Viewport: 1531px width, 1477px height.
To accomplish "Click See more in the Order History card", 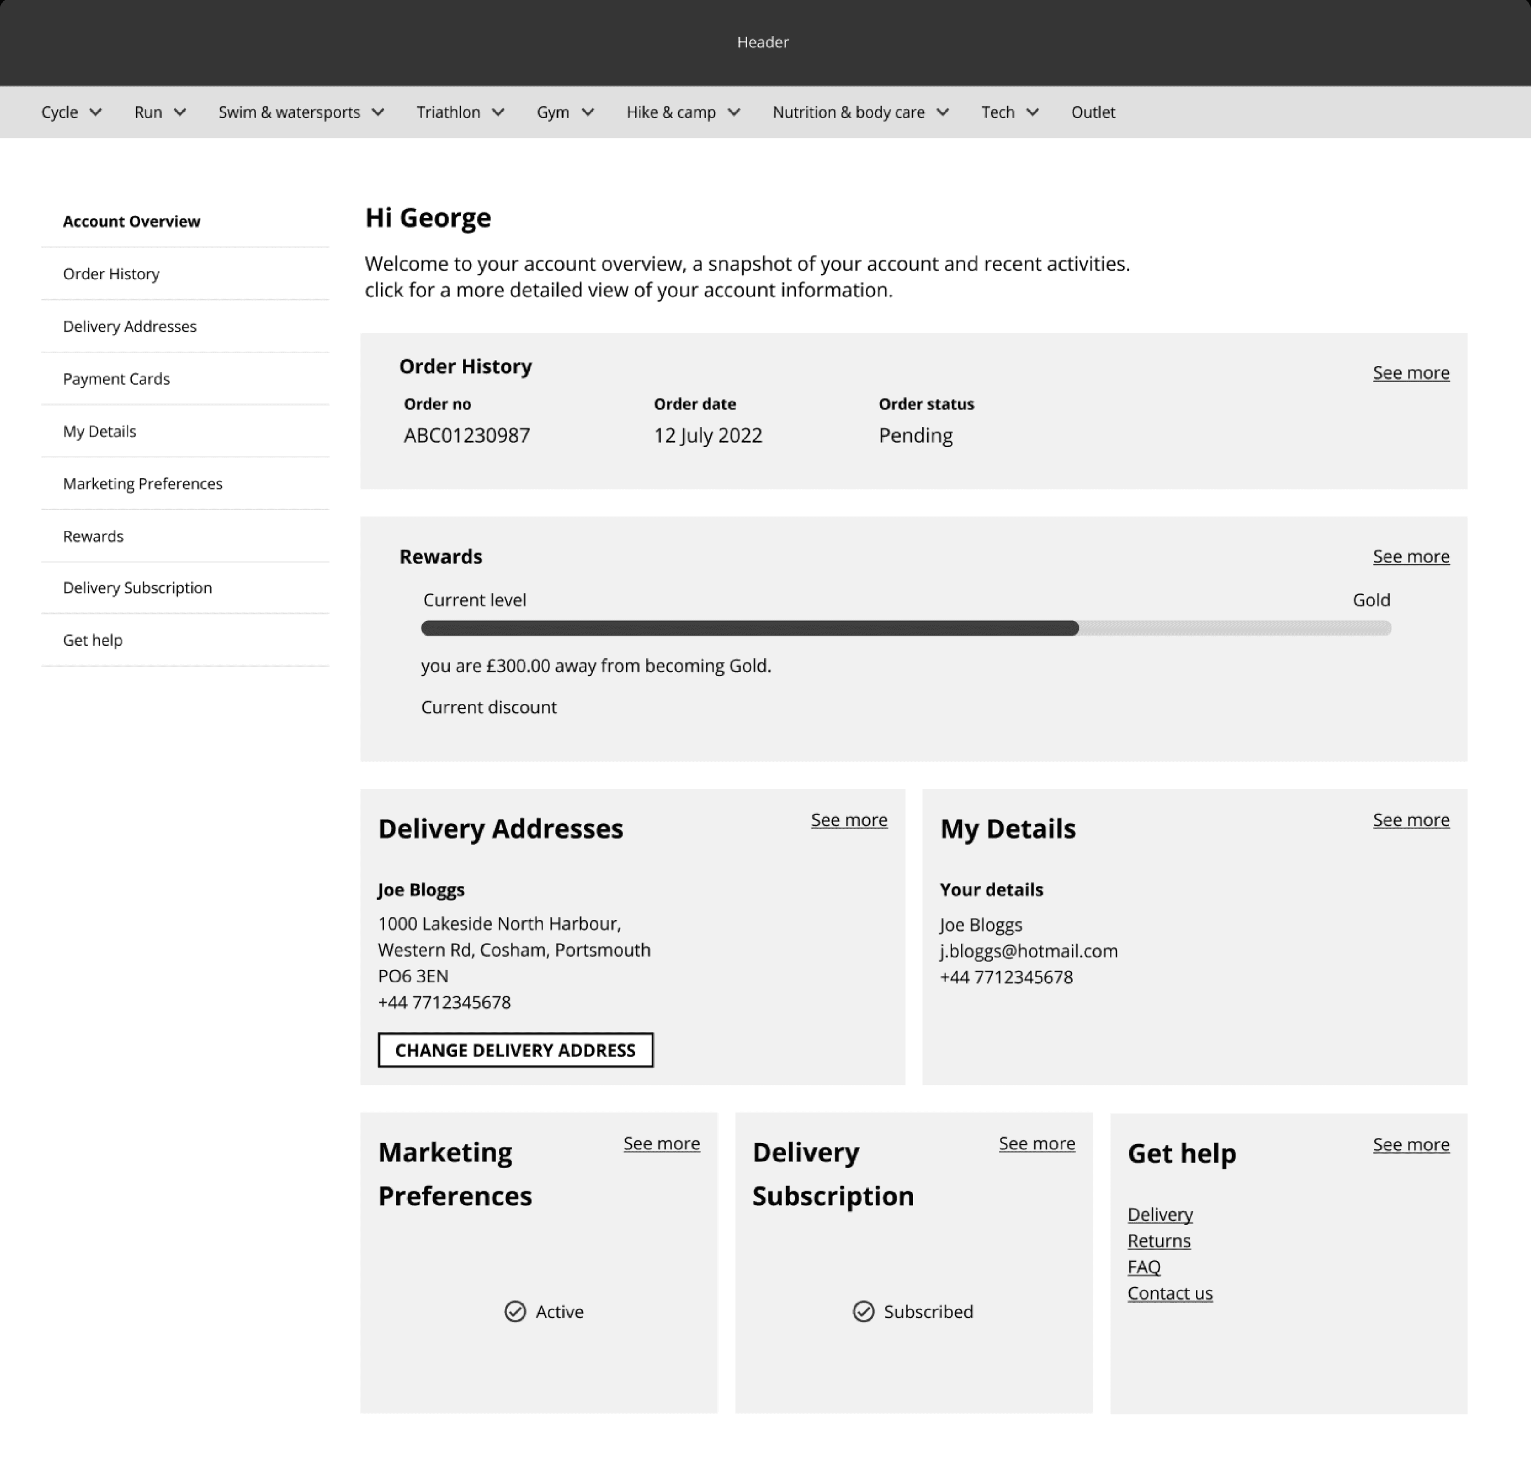I will [x=1411, y=373].
